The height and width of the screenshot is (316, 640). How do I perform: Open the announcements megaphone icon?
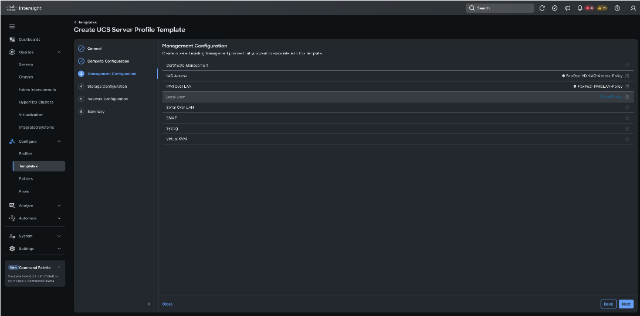click(567, 8)
